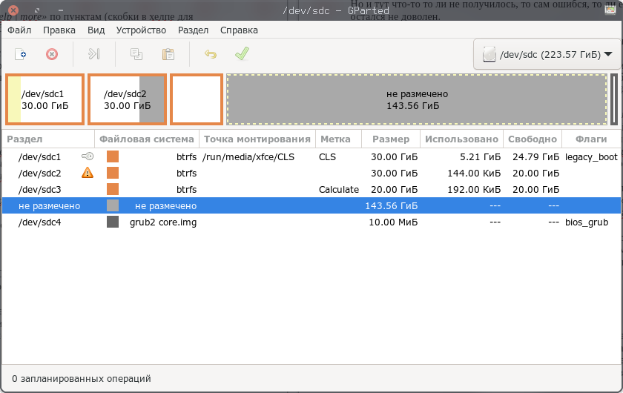Click the 24.79 ГиБ free value
Viewport: 623px width, 393px height.
[535, 157]
